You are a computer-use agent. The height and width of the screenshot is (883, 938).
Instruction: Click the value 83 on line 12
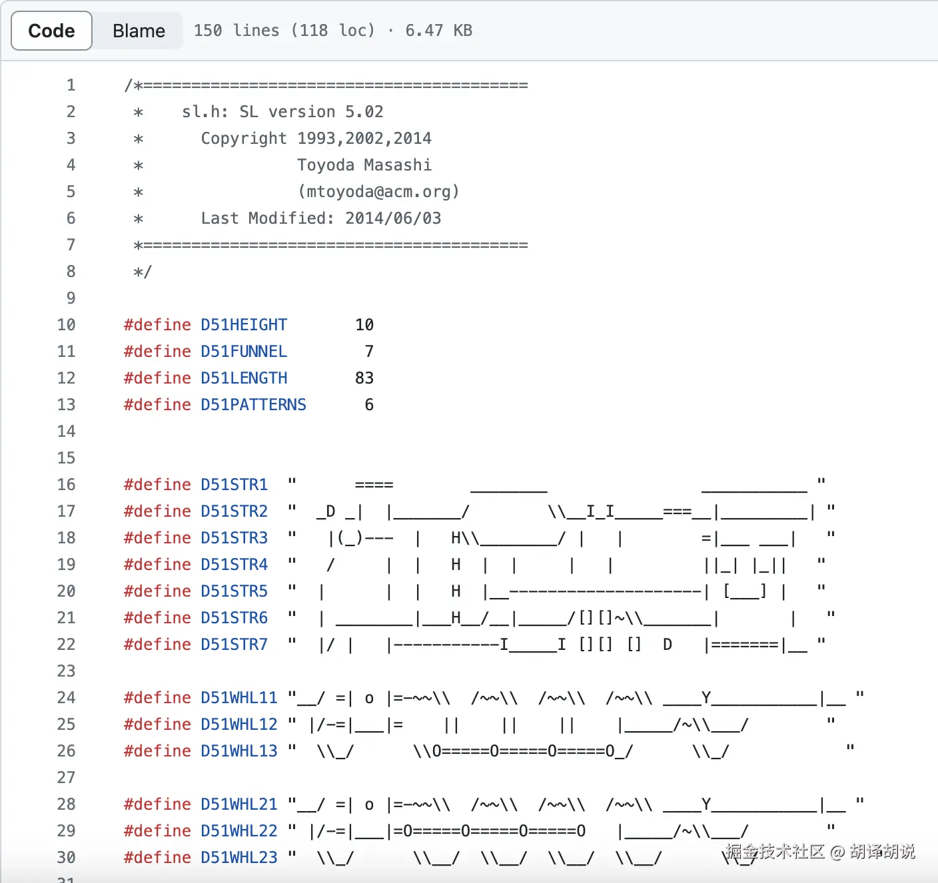[x=364, y=378]
